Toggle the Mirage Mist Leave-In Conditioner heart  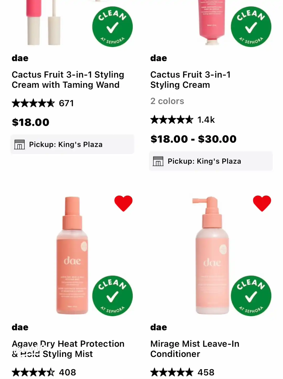coord(262,203)
